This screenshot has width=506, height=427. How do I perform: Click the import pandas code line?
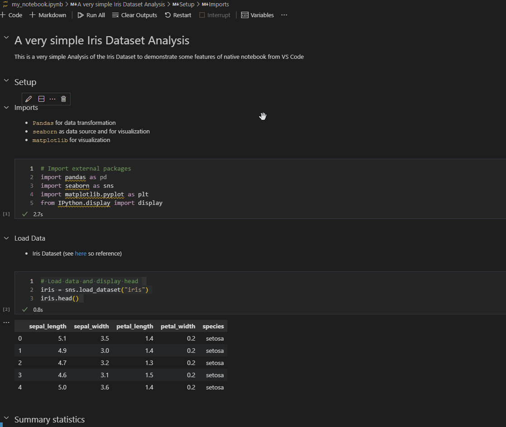point(74,177)
